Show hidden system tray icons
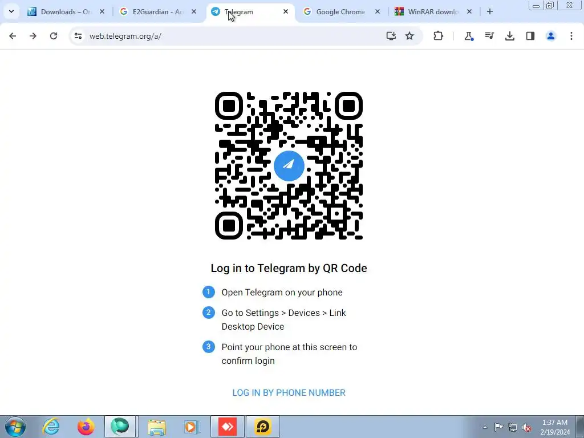584x438 pixels. coord(485,427)
